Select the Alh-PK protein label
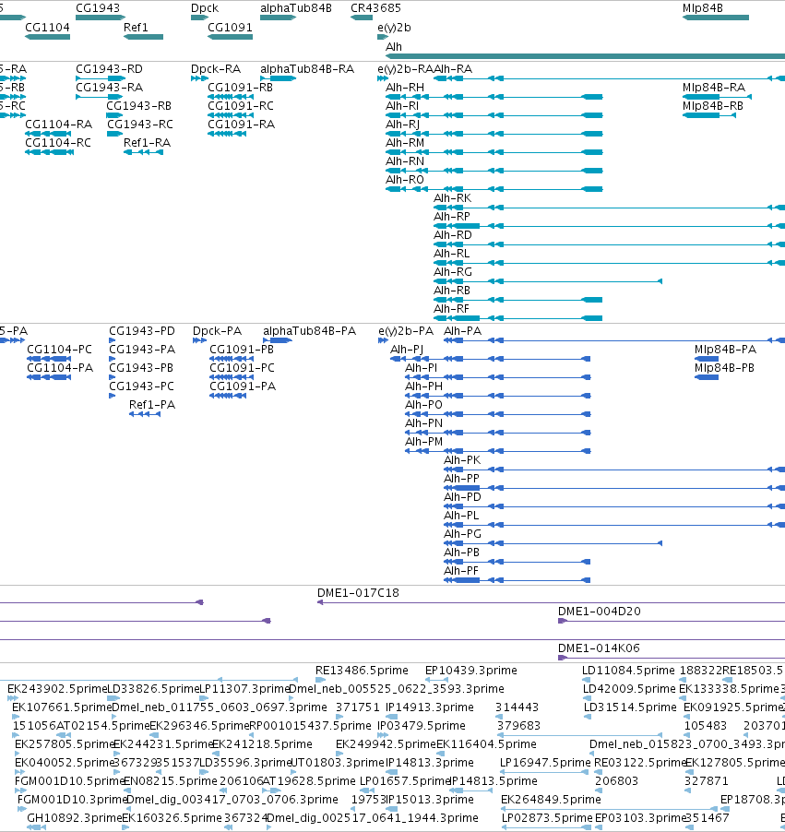 [462, 460]
